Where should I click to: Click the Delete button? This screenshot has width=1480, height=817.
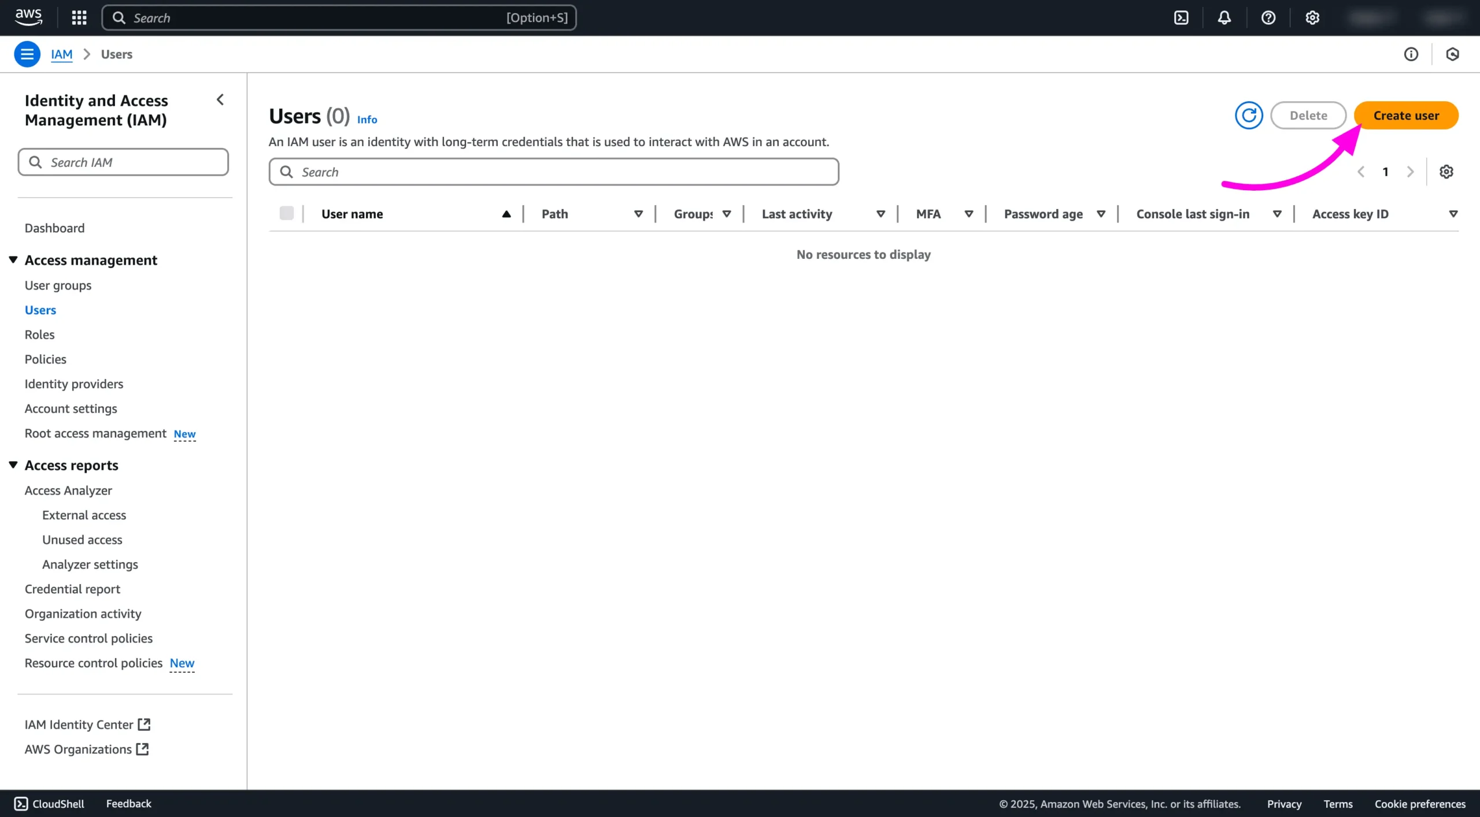pyautogui.click(x=1308, y=116)
